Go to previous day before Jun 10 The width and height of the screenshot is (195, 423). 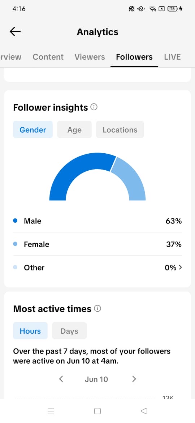61,379
